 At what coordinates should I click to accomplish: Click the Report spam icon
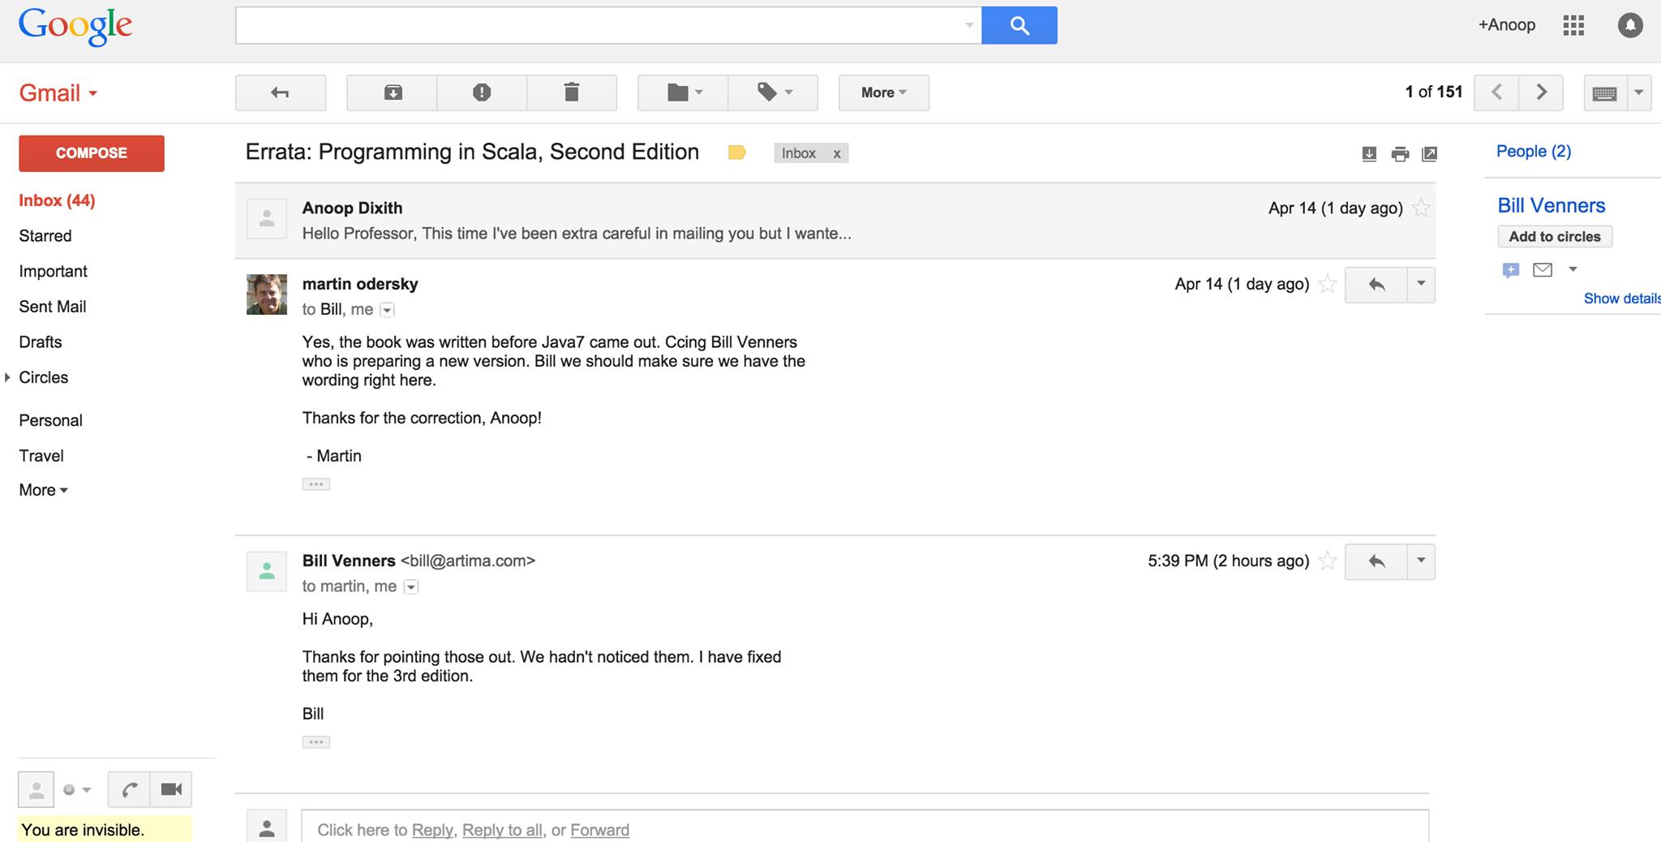click(x=482, y=92)
